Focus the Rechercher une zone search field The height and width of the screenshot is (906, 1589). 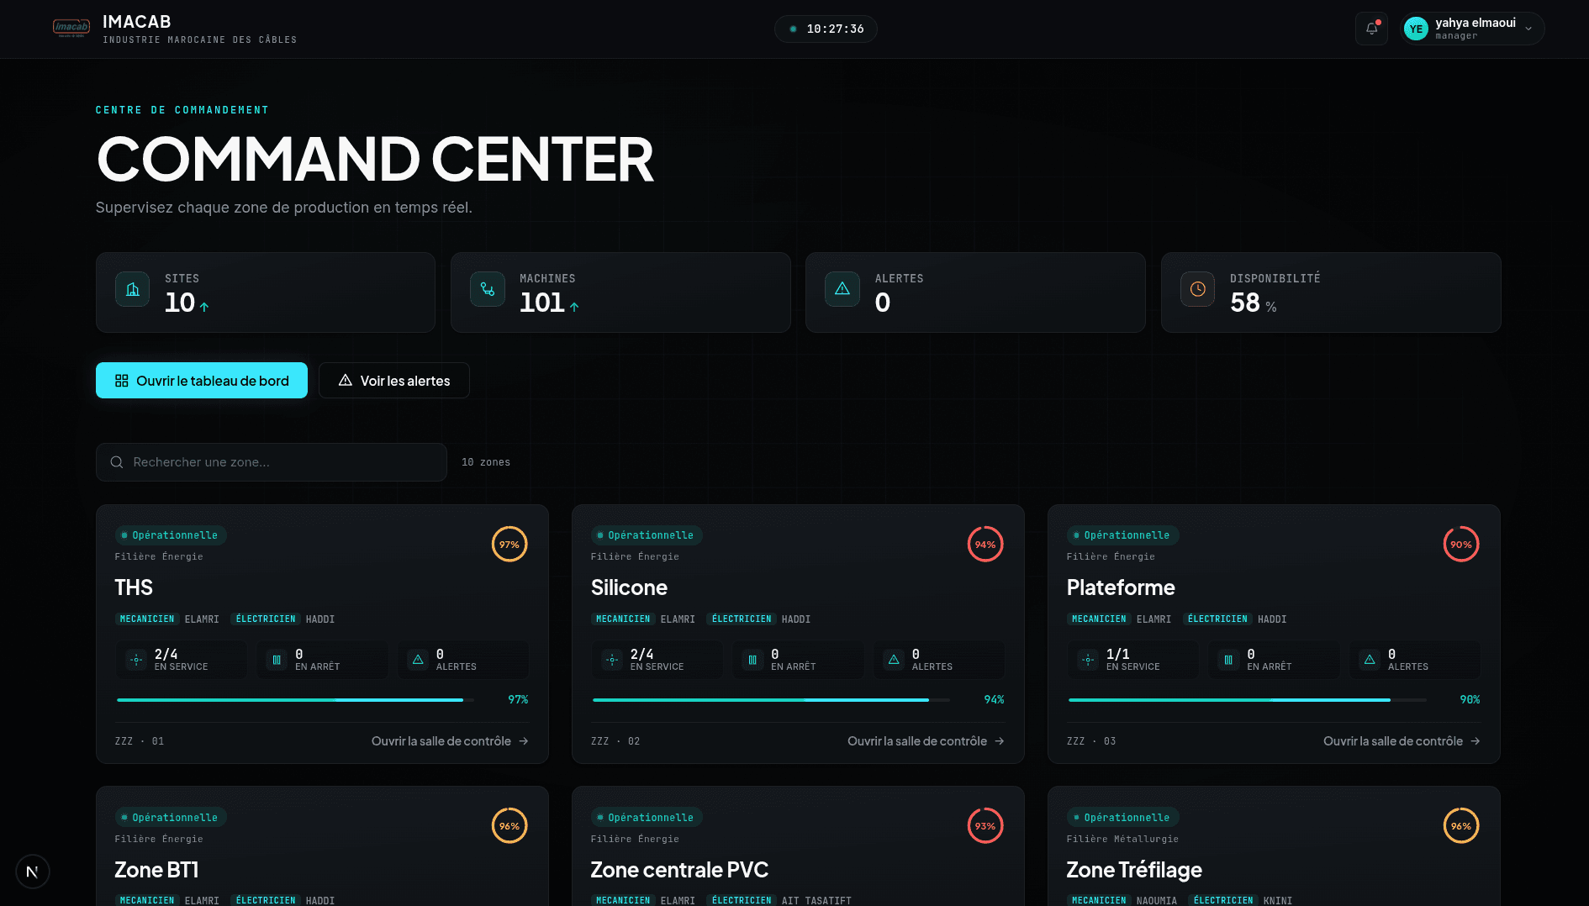point(272,462)
